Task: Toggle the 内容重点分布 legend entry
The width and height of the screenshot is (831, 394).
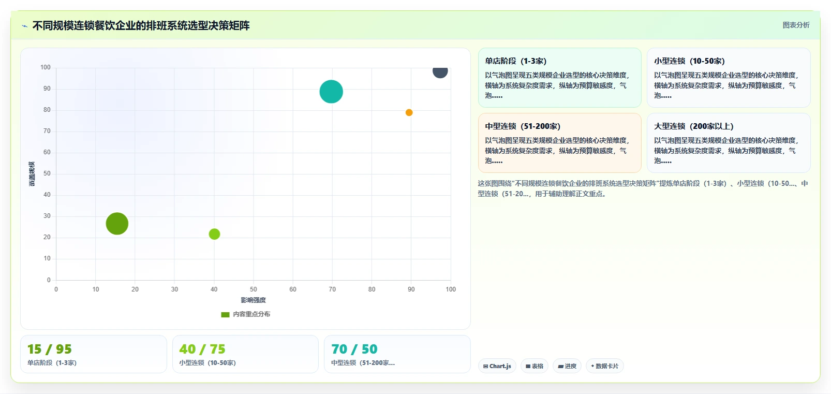Action: pos(245,314)
